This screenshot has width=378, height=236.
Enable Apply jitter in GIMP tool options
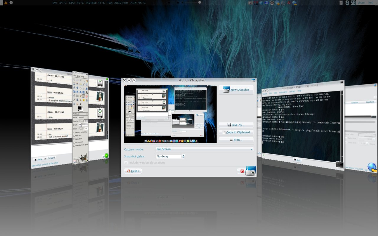point(74,139)
